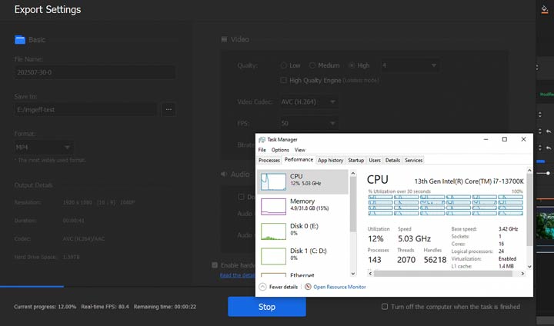Open the FPS 50 dropdown
The image size is (554, 326).
tap(308, 123)
